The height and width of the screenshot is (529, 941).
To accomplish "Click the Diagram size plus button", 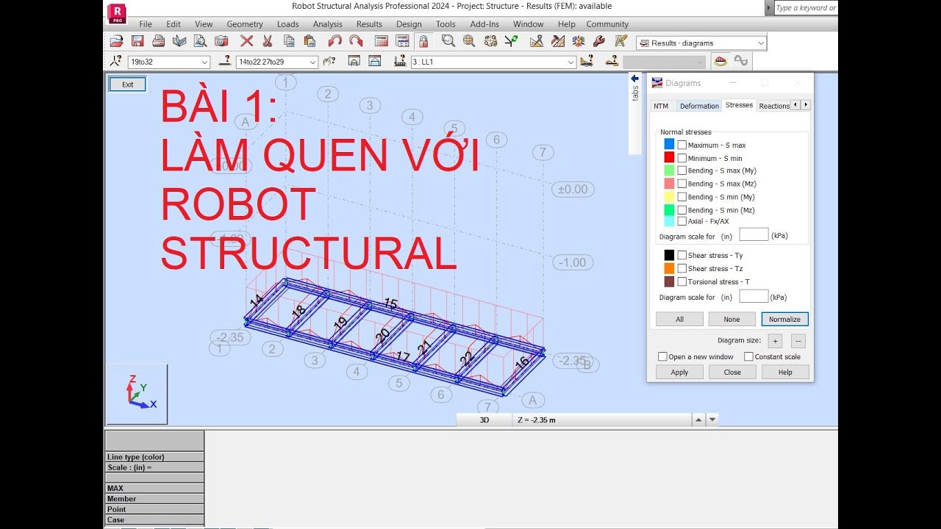I will [775, 341].
